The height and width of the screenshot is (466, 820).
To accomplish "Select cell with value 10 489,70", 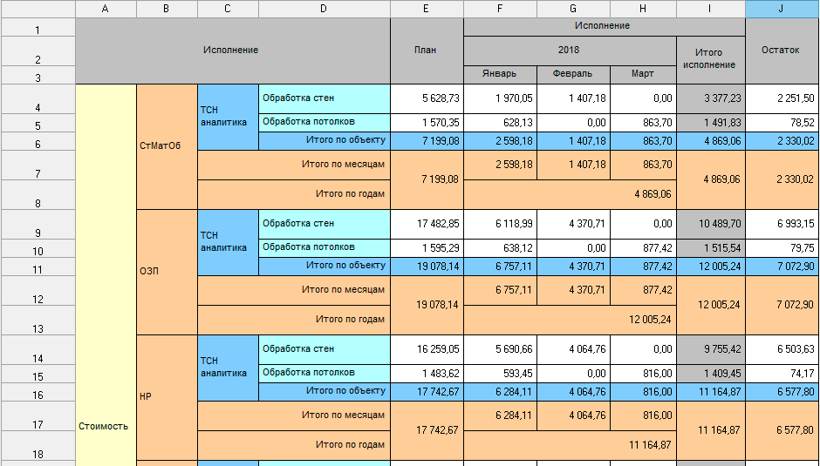I will coord(711,224).
